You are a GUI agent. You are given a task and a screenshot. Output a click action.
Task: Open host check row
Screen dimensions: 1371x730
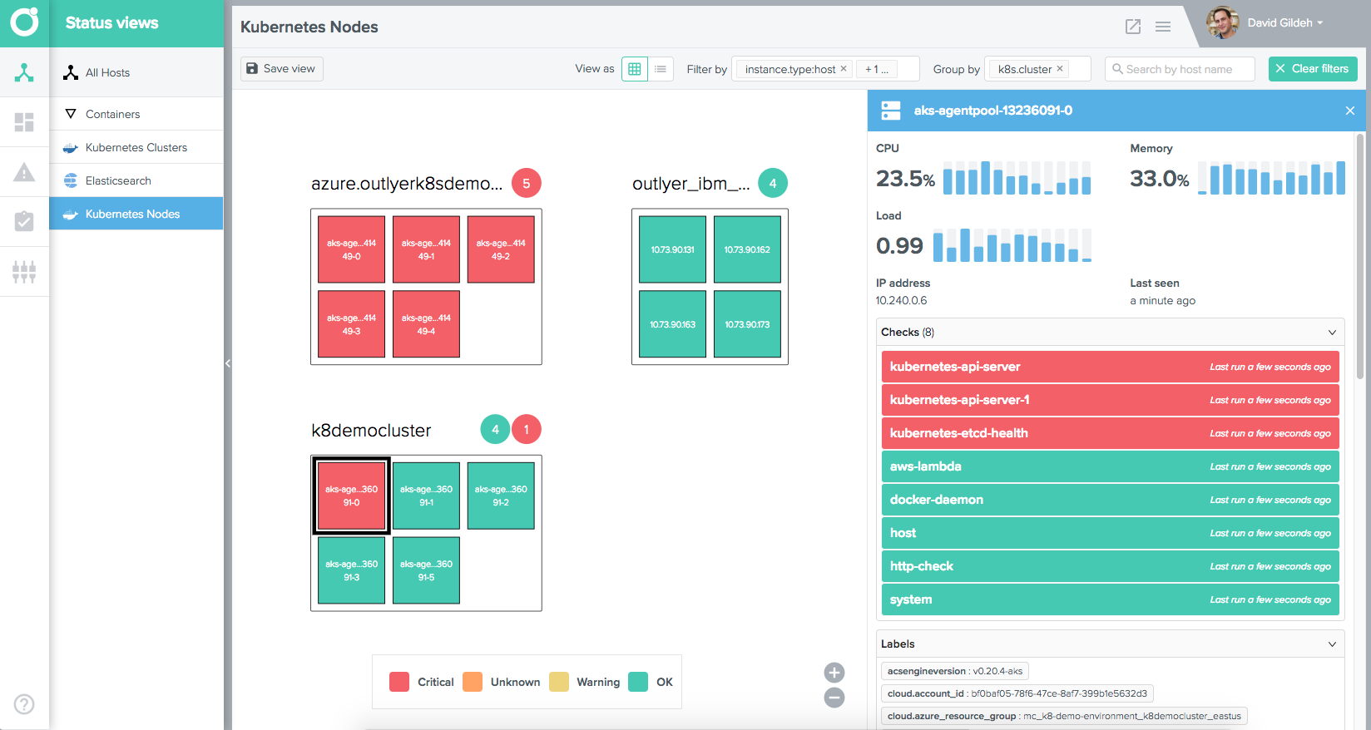(x=1111, y=533)
